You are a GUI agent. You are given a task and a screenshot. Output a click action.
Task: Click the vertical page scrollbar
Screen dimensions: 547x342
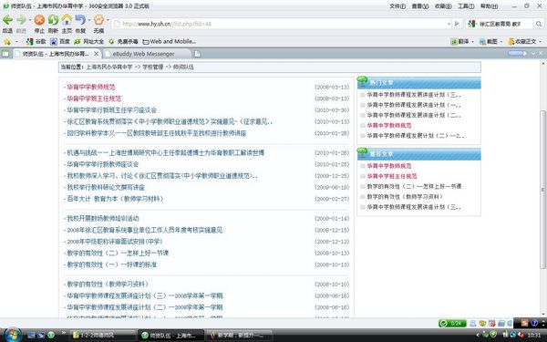pyautogui.click(x=542, y=190)
